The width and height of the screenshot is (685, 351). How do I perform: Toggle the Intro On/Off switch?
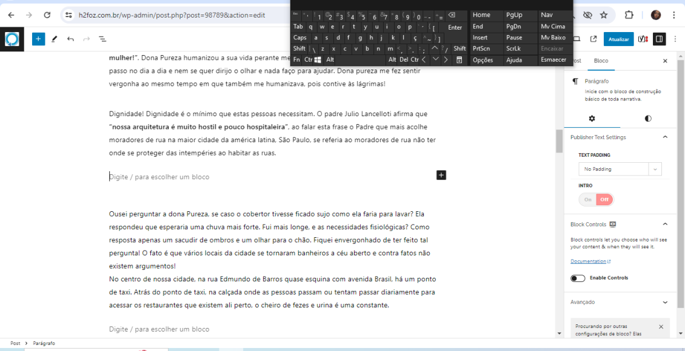tap(596, 200)
